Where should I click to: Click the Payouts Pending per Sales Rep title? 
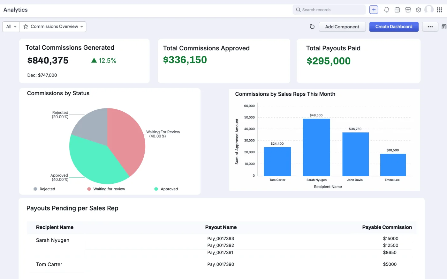point(72,208)
